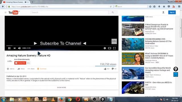Open the YouTube upload icon

(x=163, y=12)
